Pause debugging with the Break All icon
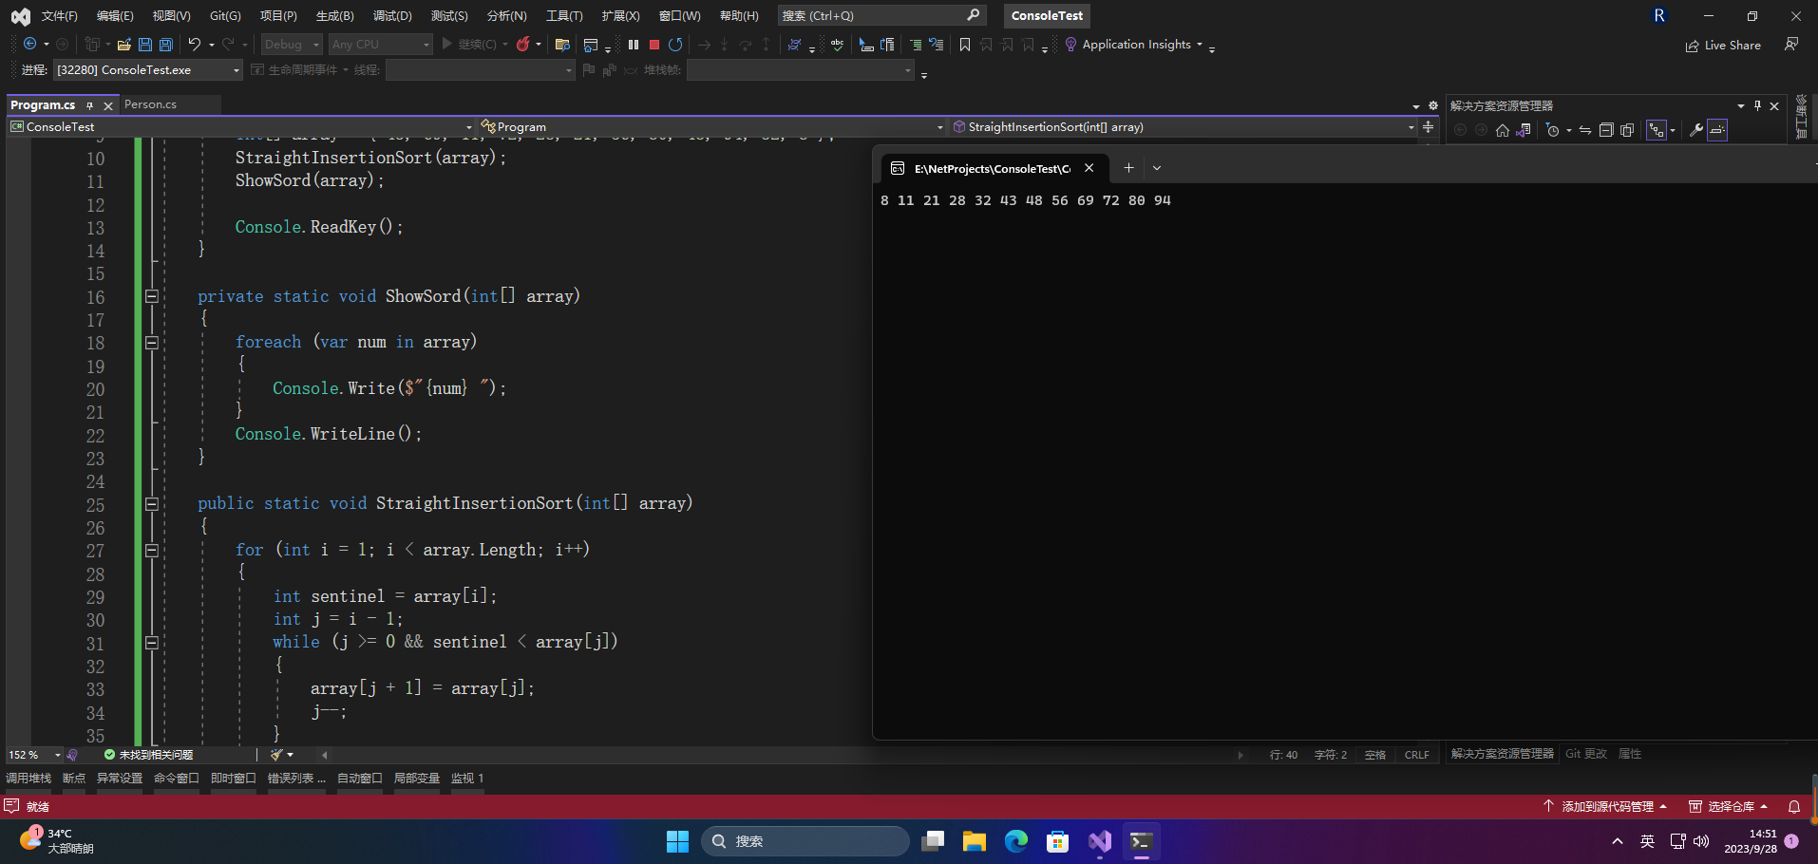 (x=634, y=45)
